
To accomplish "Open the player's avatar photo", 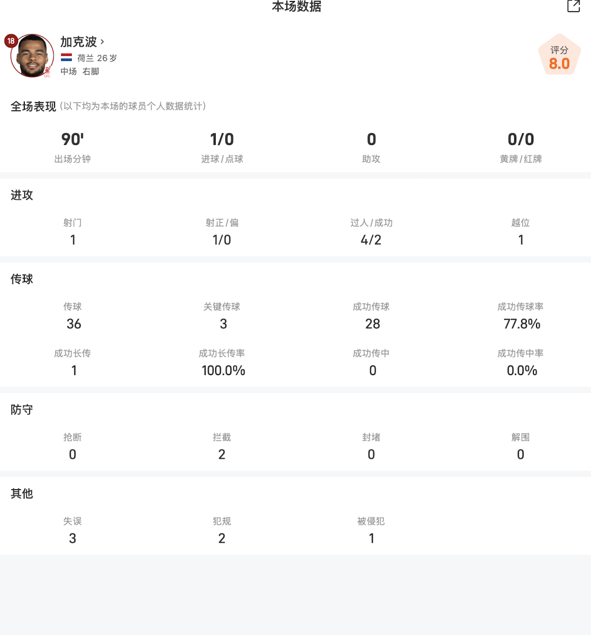I will (x=32, y=56).
